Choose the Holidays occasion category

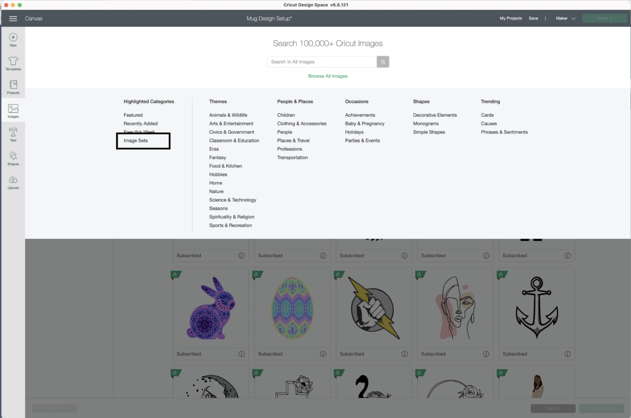click(x=354, y=132)
